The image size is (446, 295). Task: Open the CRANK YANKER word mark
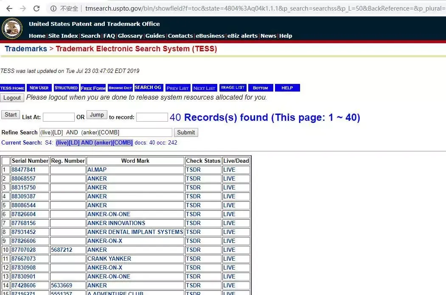109,259
